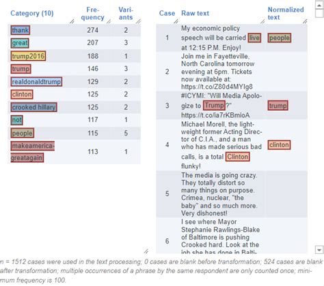Image resolution: width=324 pixels, height=286 pixels.
Task: Click the Variants column resize handle
Action: pos(138,21)
